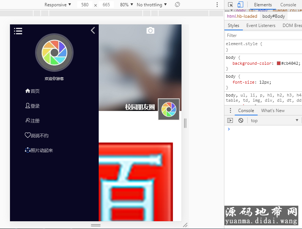302x229 pixels.
Task: Click the console prompt arrow
Action: click(229, 129)
